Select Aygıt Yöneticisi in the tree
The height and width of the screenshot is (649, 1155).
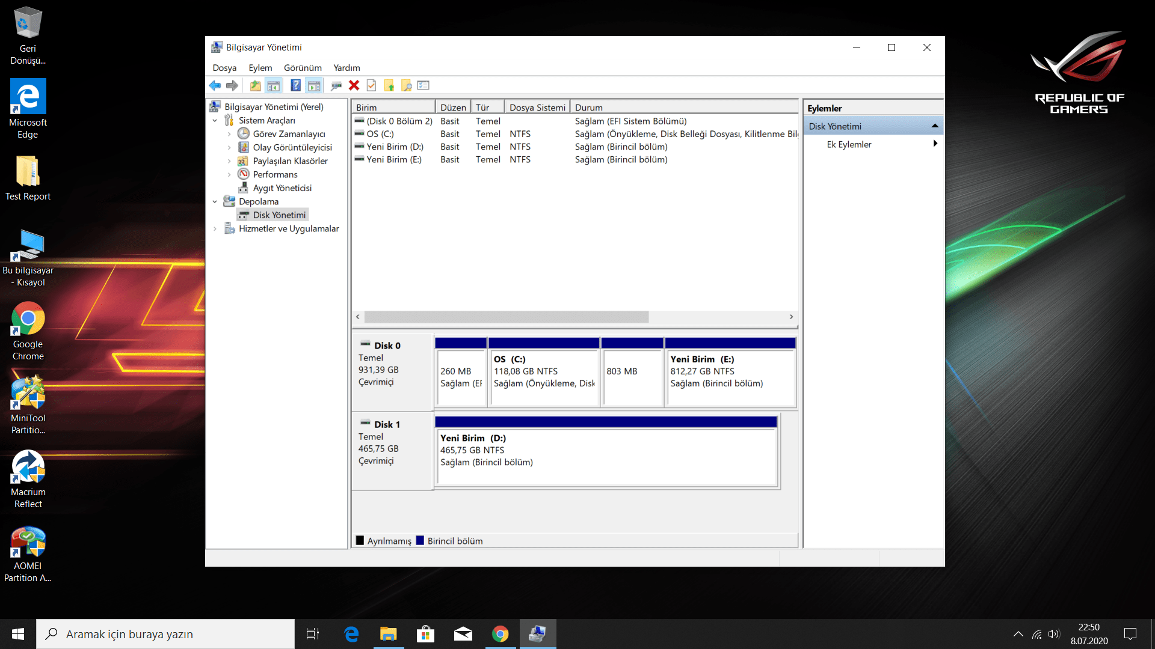coord(282,188)
